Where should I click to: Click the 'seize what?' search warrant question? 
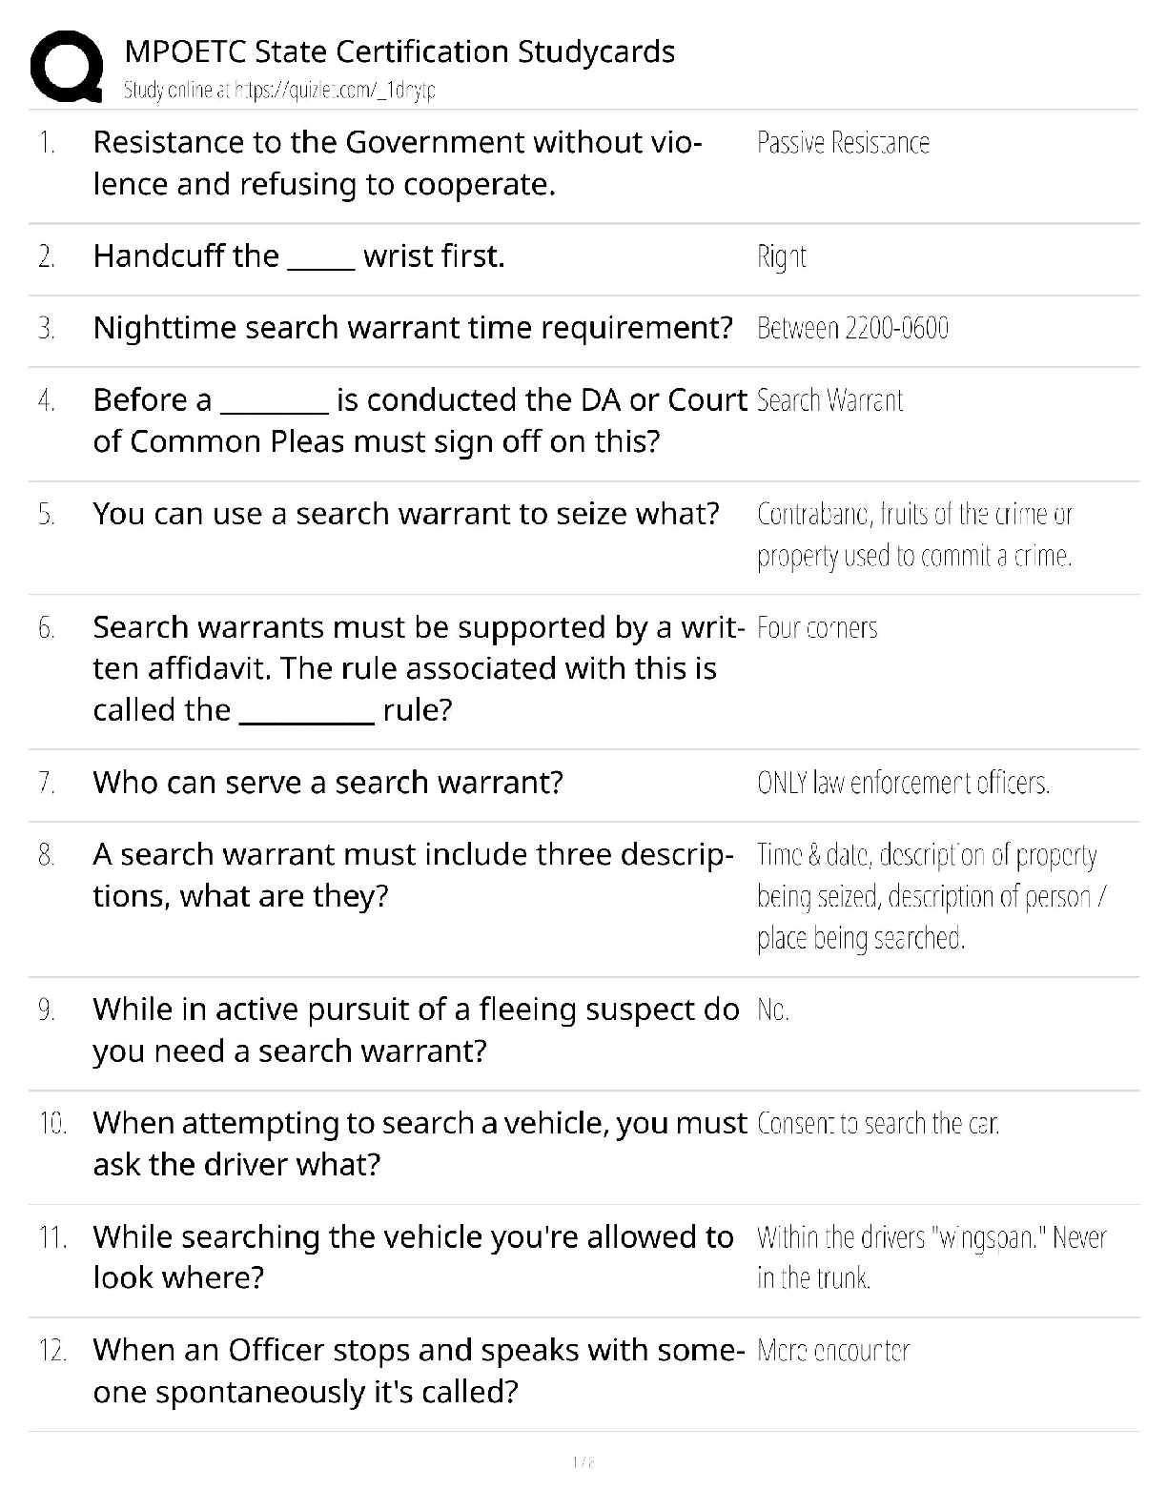[405, 514]
